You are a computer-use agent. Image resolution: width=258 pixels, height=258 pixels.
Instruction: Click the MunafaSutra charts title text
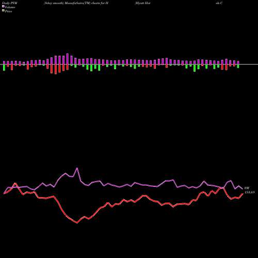76,3
